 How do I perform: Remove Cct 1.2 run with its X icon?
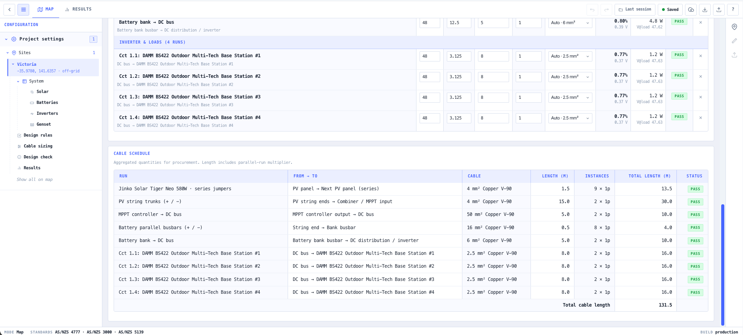click(x=701, y=77)
